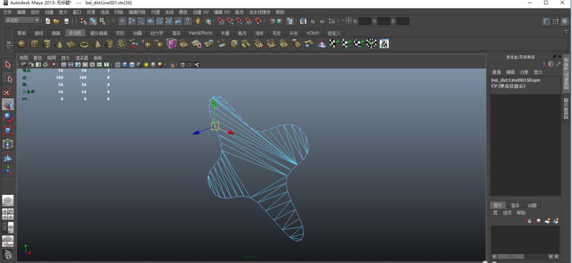Open the UV texture editor shelf icon
Image resolution: width=572 pixels, height=263 pixels.
click(384, 44)
